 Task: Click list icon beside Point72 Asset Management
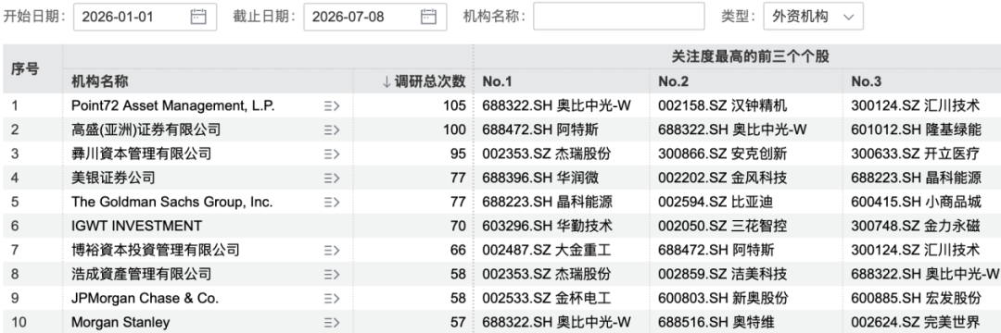click(x=331, y=105)
